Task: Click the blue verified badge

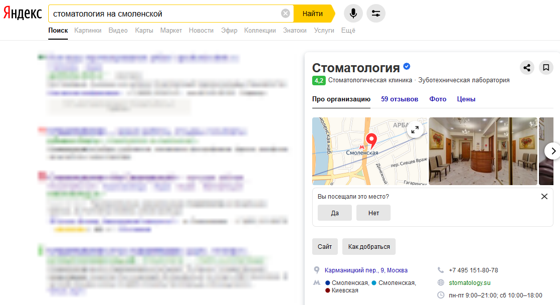Action: (x=407, y=66)
